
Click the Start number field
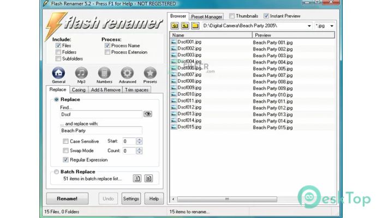tap(129, 141)
